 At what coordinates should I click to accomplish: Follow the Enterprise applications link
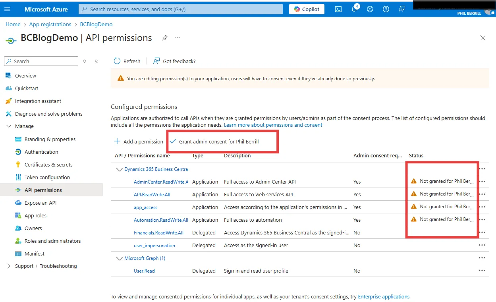click(x=384, y=296)
